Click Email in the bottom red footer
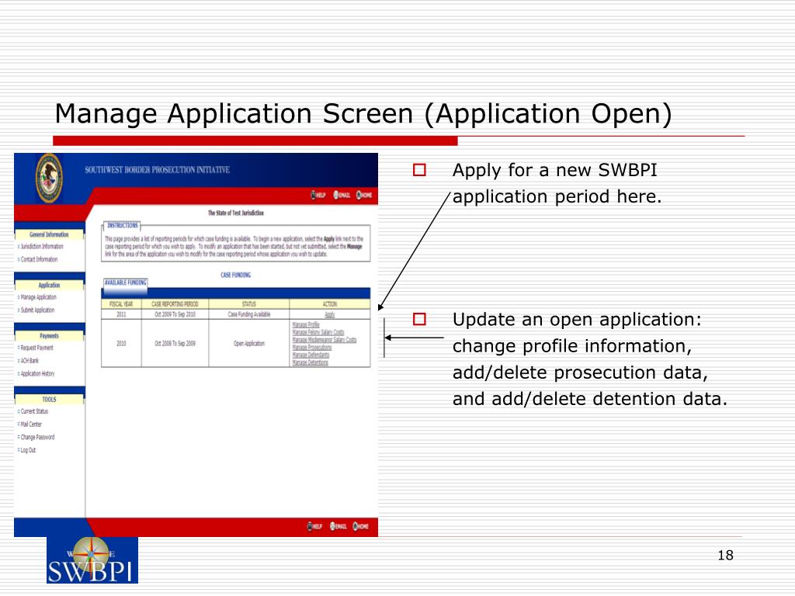This screenshot has height=596, width=795. (x=338, y=526)
